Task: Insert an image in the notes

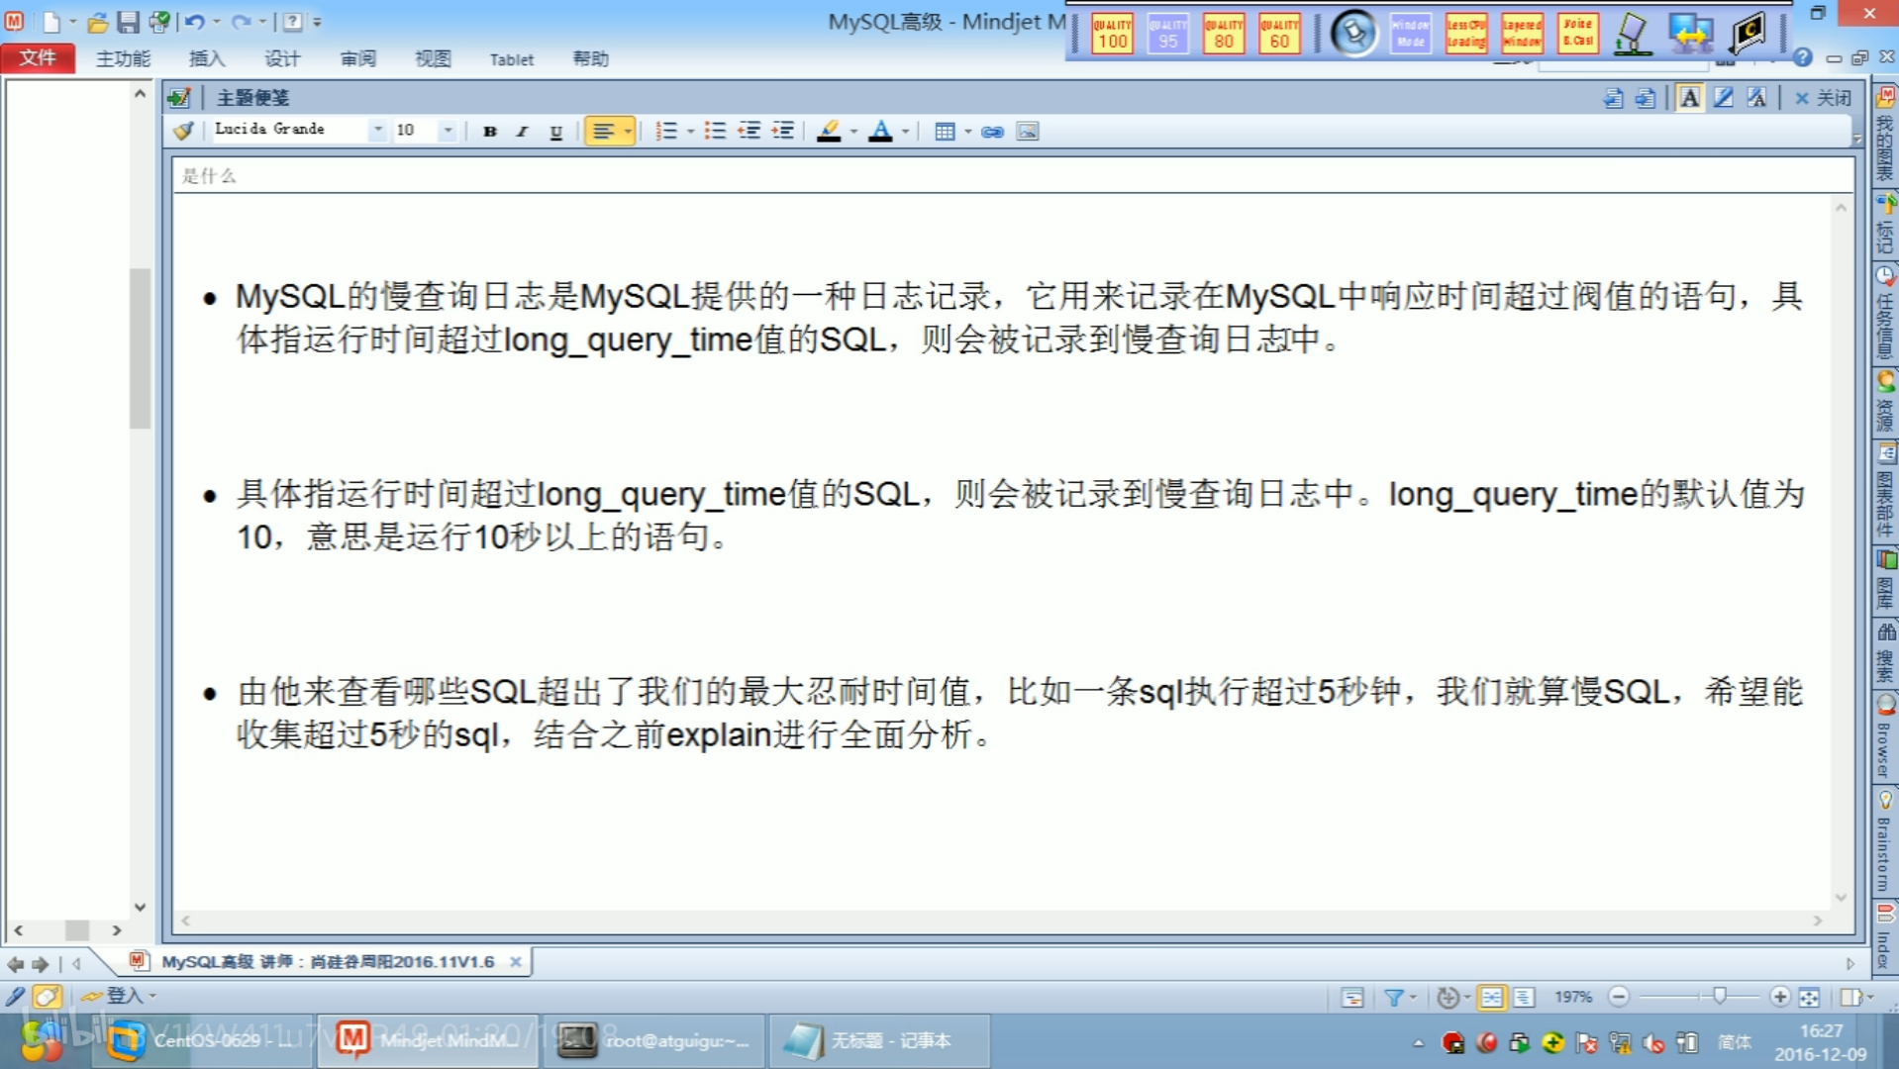Action: pos(1028,131)
